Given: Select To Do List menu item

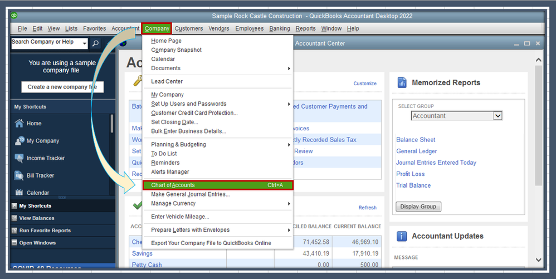Looking at the screenshot, I should tap(164, 154).
